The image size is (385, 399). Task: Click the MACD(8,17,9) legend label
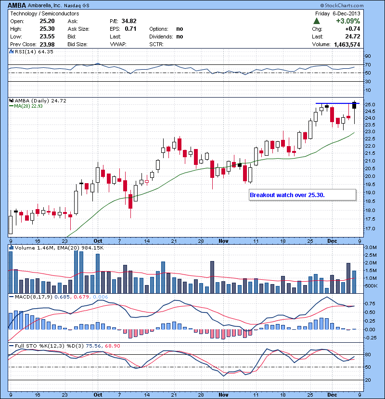pos(34,297)
